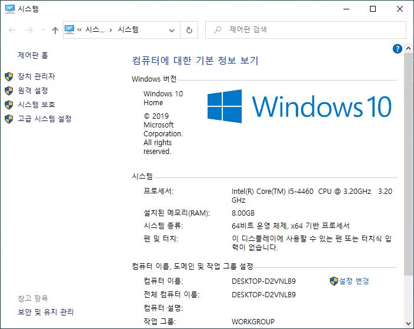Click scrollbar down arrow
414x329 pixels.
click(x=408, y=323)
